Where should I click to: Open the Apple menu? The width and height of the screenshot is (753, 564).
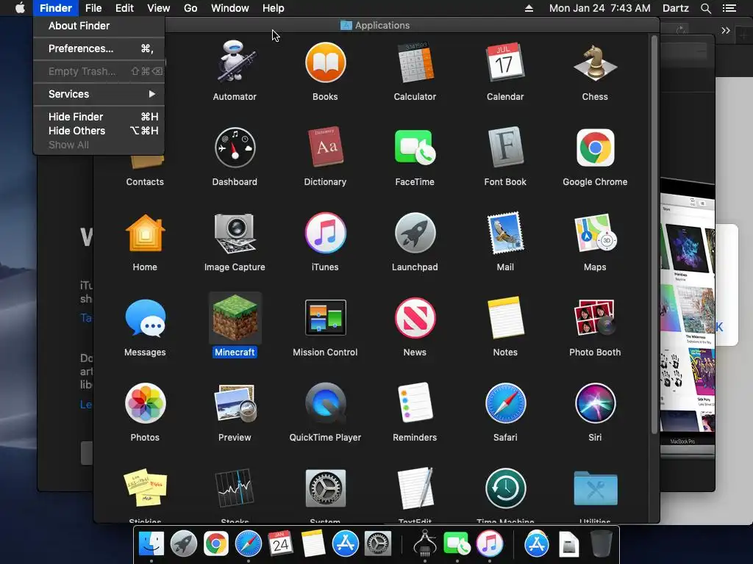[20, 7]
